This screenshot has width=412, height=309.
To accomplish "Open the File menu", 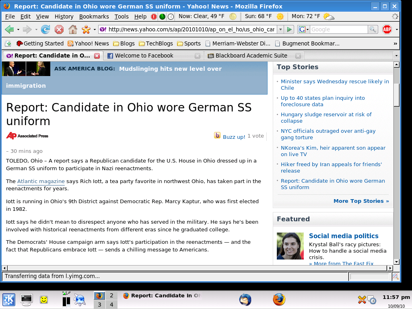I will (10, 16).
